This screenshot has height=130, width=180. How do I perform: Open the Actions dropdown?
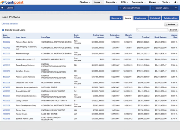[x=171, y=24]
